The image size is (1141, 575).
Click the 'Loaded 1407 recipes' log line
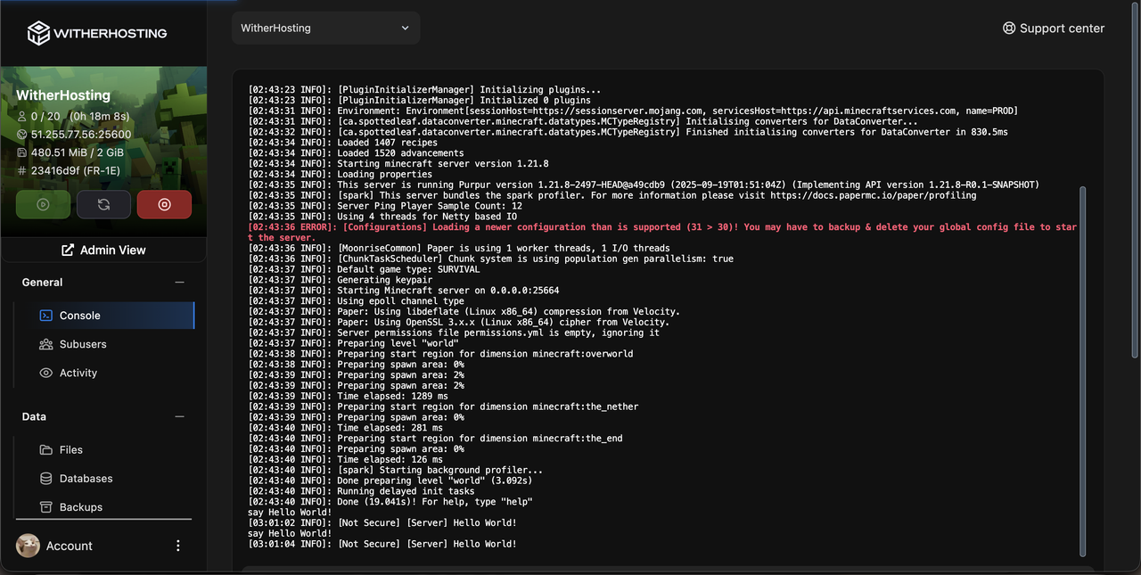click(342, 143)
